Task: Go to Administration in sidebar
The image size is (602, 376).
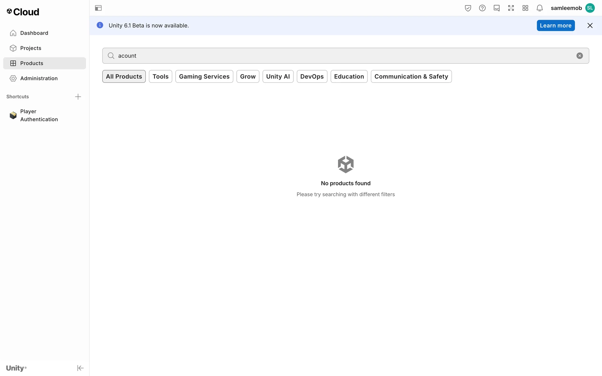Action: (39, 78)
